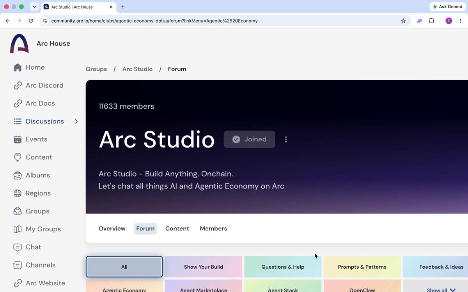Reload the page
Screen dimensions: 468x292
click(x=31, y=21)
